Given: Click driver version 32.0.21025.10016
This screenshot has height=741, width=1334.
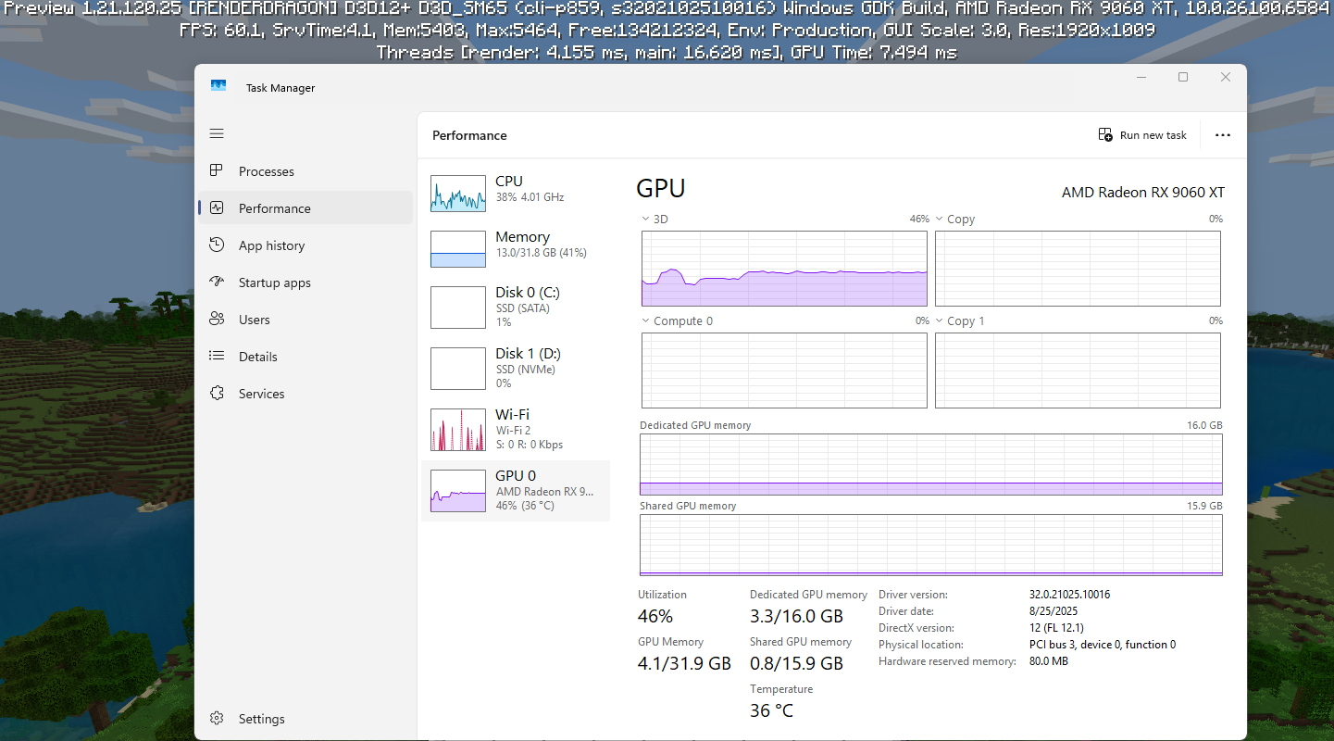Looking at the screenshot, I should [x=1069, y=595].
